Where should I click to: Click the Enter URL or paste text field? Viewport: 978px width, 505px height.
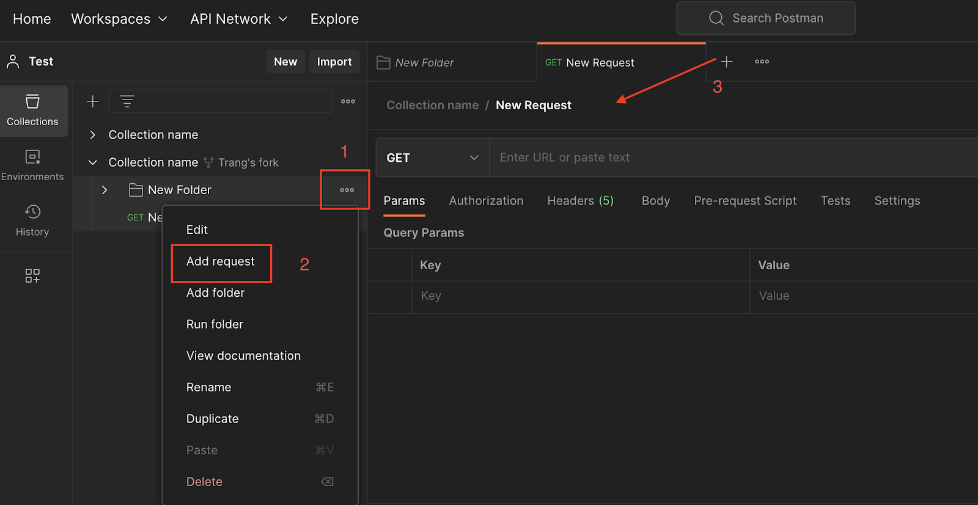click(733, 158)
